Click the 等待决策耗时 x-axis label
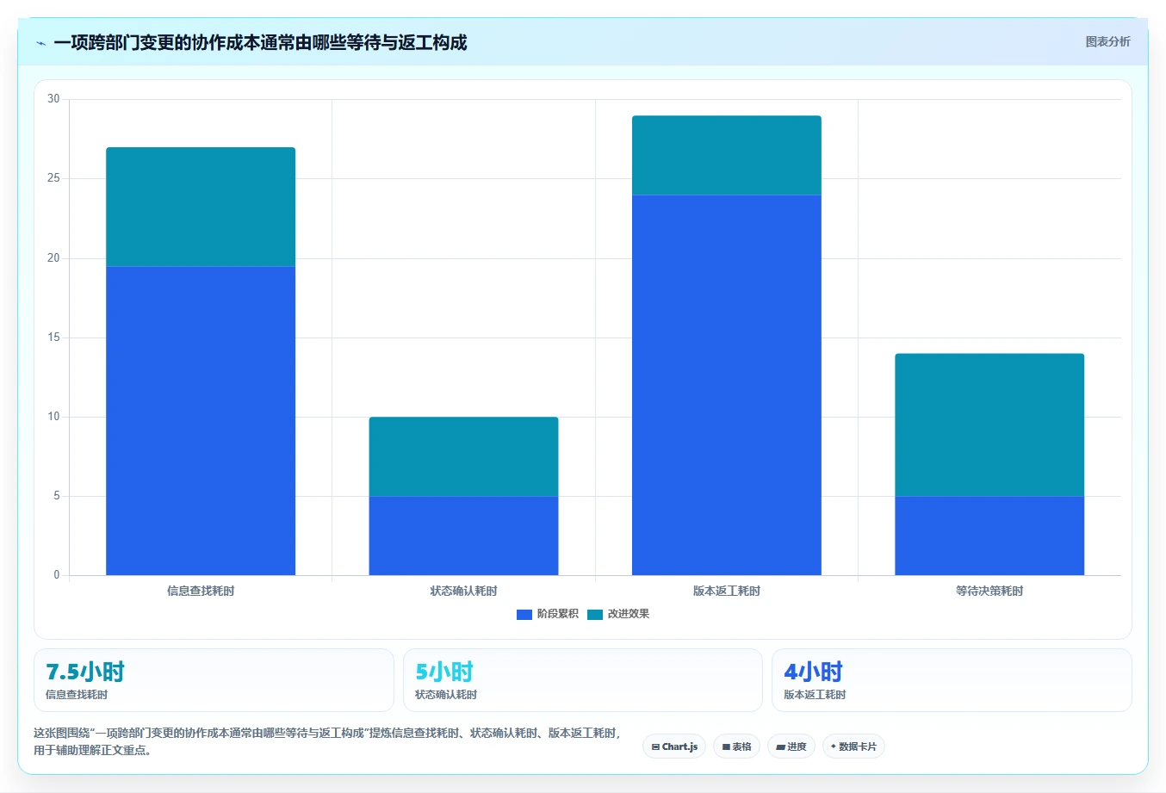The height and width of the screenshot is (793, 1166). [989, 591]
